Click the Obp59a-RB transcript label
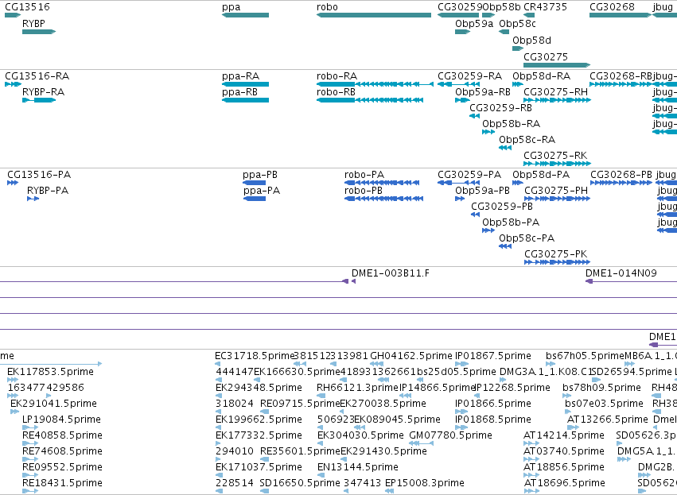 pyautogui.click(x=483, y=92)
